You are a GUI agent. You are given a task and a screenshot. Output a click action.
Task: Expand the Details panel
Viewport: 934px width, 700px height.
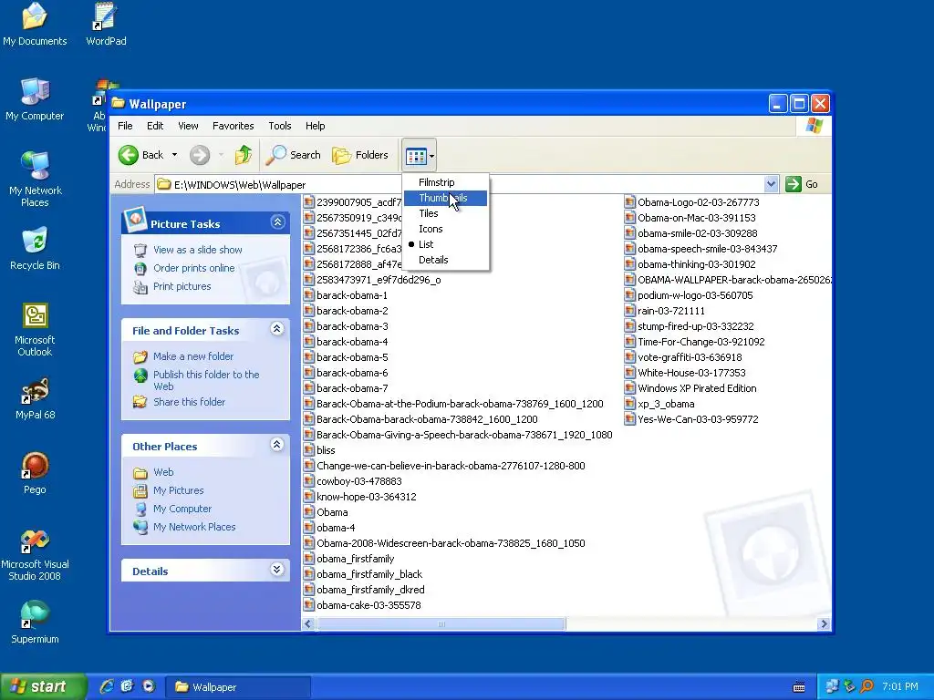tap(277, 570)
